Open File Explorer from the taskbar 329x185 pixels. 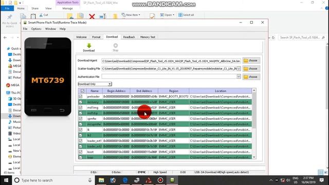pyautogui.click(x=101, y=180)
